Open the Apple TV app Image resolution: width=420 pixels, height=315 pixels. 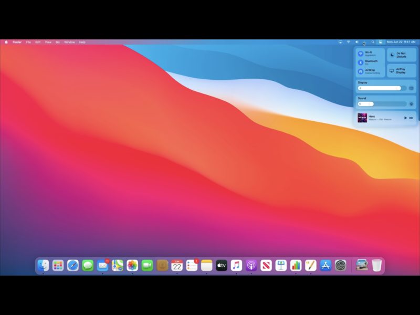pyautogui.click(x=222, y=266)
